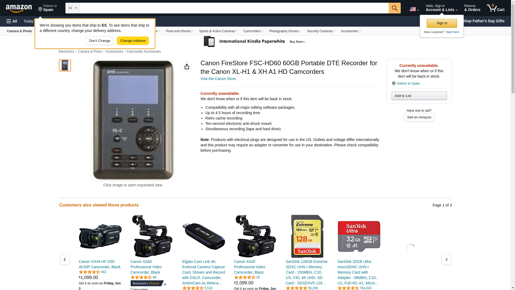Viewport: 515px width, 290px height.
Task: Click the Amazon logo
Action: click(19, 9)
